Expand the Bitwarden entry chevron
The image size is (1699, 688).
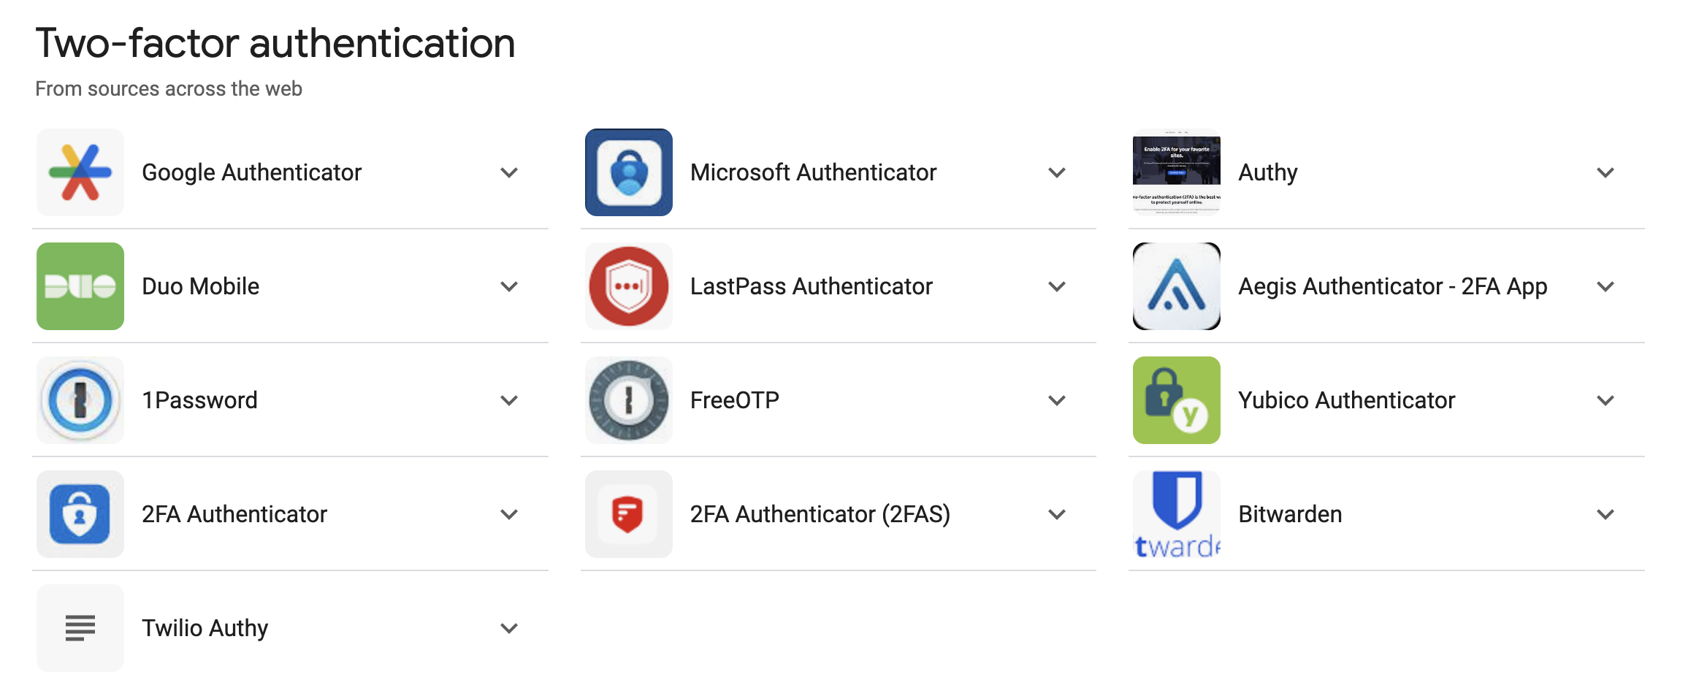click(x=1605, y=514)
